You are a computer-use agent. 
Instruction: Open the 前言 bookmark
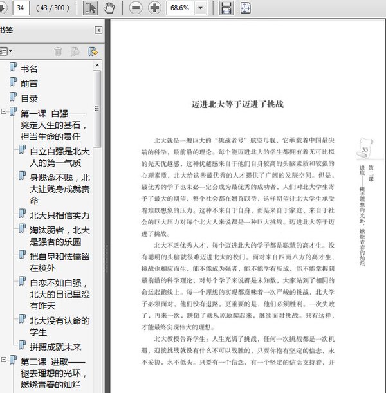[29, 84]
